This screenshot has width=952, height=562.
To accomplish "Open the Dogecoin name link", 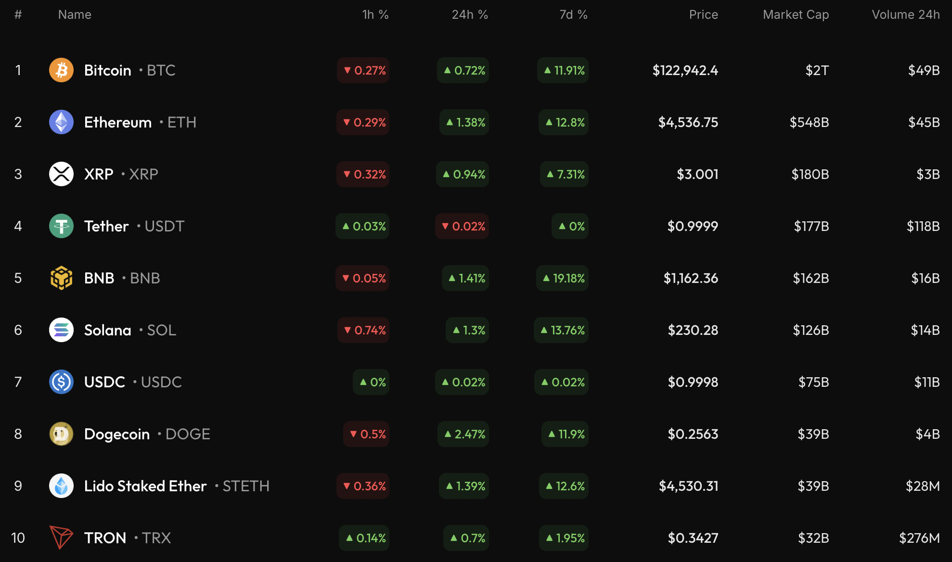I will (117, 434).
